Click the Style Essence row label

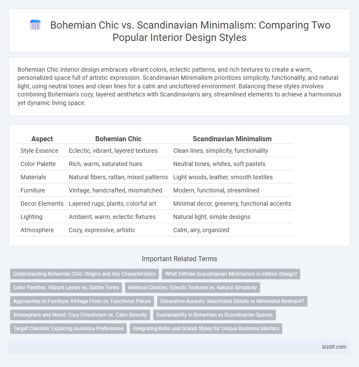[39, 151]
